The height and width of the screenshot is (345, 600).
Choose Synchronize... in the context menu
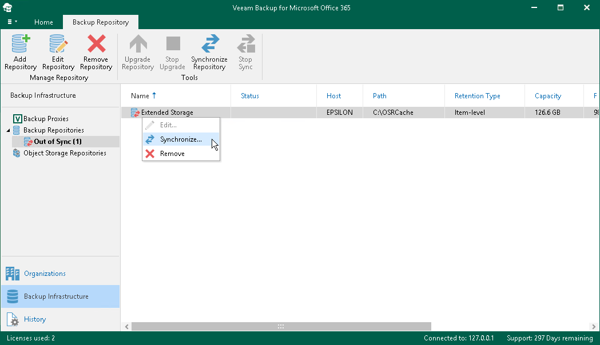(181, 139)
